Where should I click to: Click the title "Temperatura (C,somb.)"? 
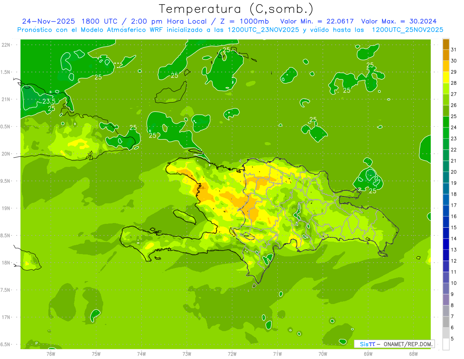[236, 9]
